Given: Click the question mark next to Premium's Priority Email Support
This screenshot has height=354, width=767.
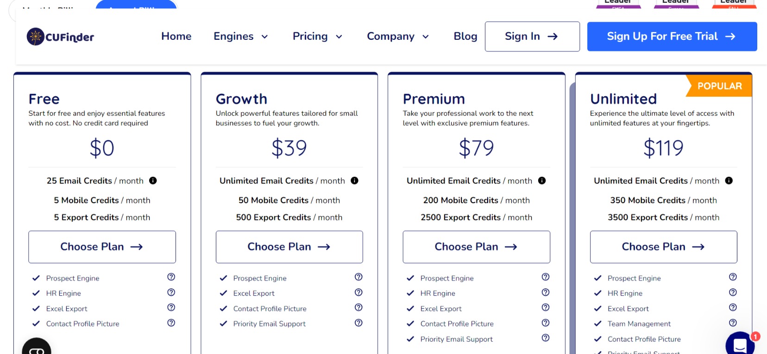Looking at the screenshot, I should tap(545, 338).
